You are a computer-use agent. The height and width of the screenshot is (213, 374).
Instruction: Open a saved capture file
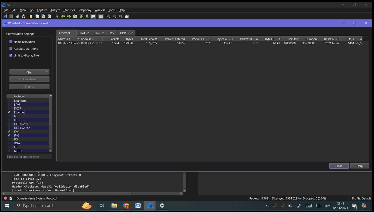point(31,16)
